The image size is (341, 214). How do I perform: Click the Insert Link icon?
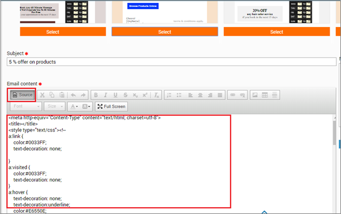(232, 95)
